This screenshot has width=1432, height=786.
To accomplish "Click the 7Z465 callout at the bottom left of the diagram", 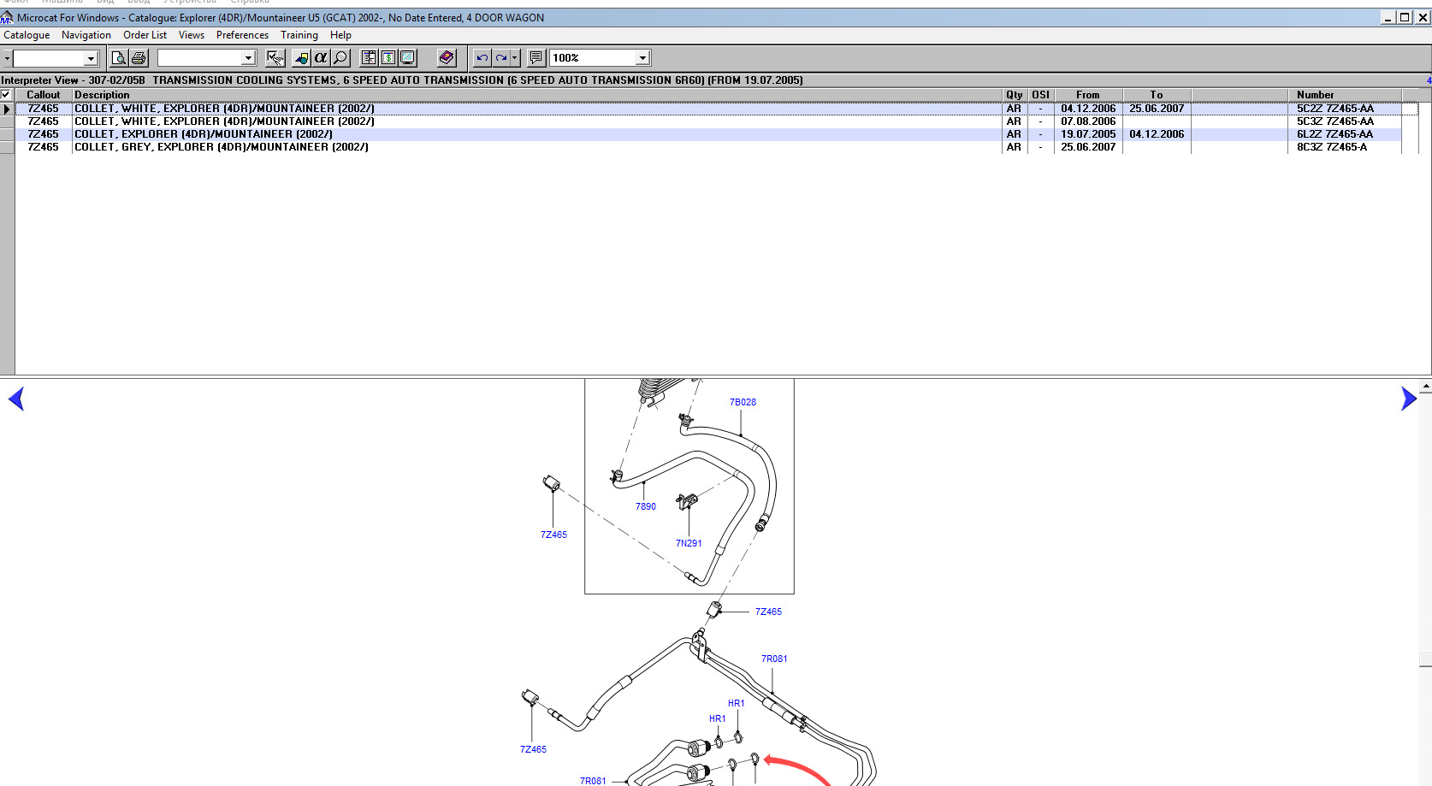I will pyautogui.click(x=533, y=749).
